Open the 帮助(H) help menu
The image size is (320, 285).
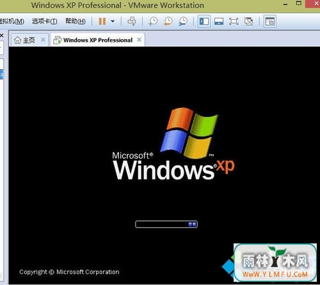pyautogui.click(x=76, y=21)
